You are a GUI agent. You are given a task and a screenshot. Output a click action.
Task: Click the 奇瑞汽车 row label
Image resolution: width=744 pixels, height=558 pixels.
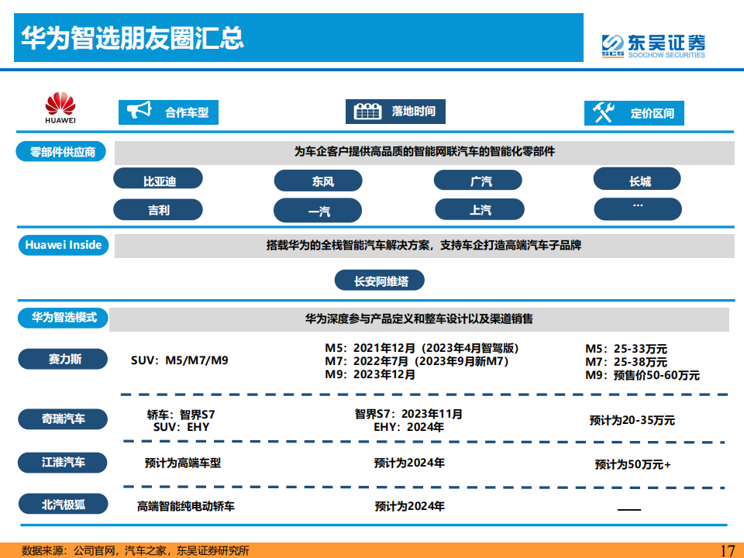[x=63, y=419]
